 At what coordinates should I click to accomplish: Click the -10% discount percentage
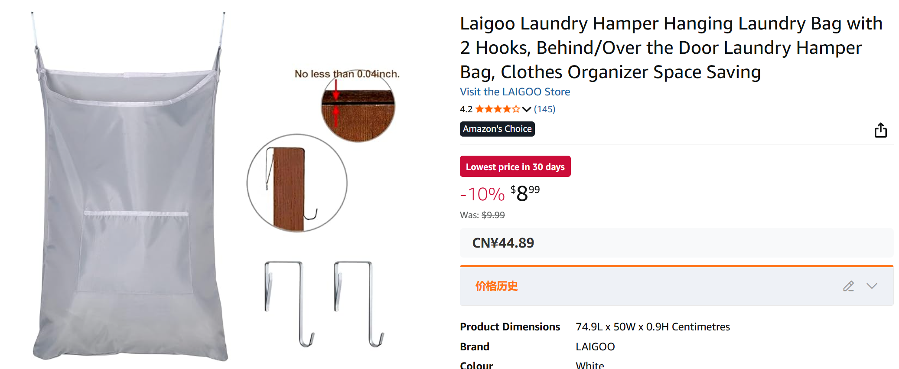[x=482, y=194]
